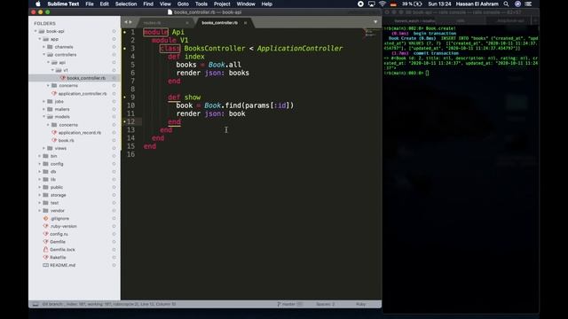Open the tab list dropdown arrow
568x319 pixels.
[375, 22]
